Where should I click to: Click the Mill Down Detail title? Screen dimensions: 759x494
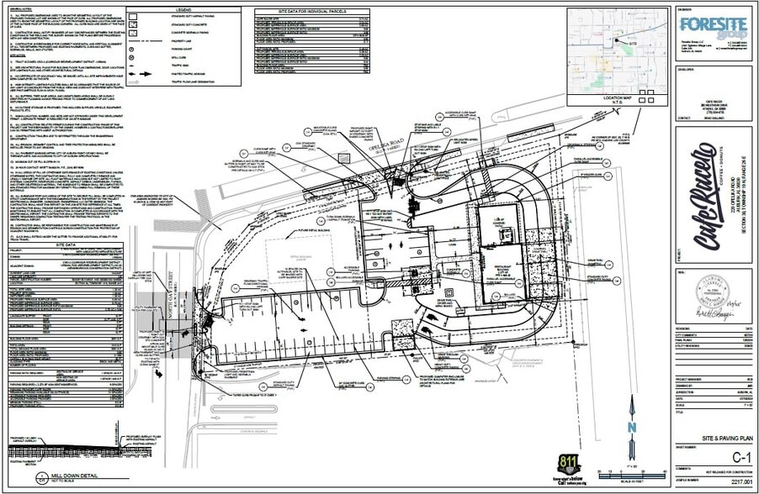pyautogui.click(x=72, y=476)
